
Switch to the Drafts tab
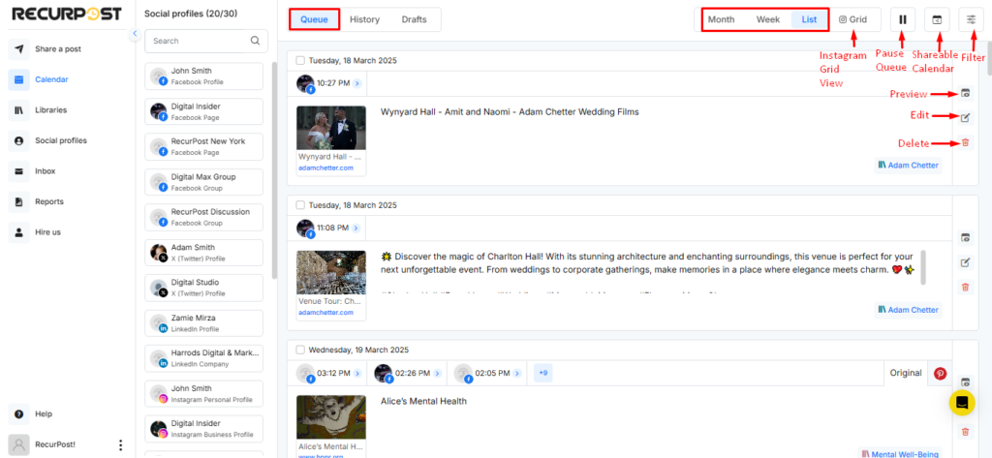click(414, 19)
